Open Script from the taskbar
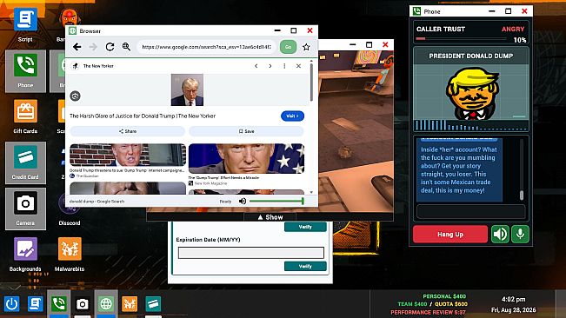This screenshot has height=318, width=566. [35, 303]
